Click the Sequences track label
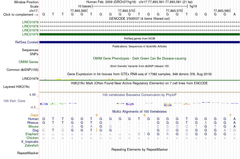240x159 pixels. [x=30, y=50]
